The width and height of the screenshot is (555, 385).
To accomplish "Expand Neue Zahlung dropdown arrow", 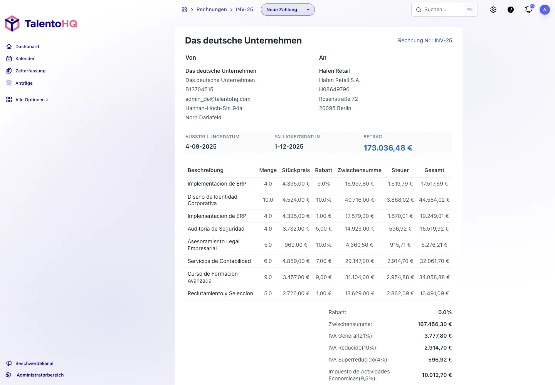I will tap(308, 10).
